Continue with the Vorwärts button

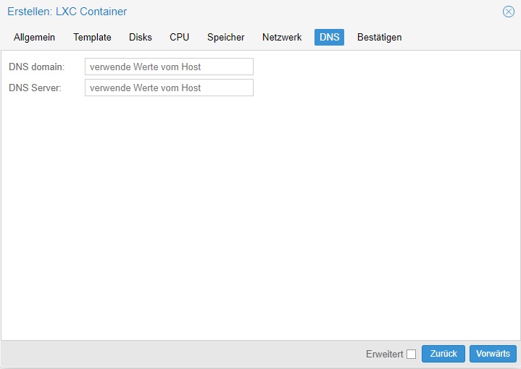(493, 354)
